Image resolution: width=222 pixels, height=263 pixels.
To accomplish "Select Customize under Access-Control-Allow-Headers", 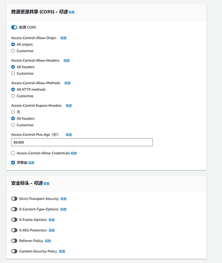I will click(x=13, y=74).
